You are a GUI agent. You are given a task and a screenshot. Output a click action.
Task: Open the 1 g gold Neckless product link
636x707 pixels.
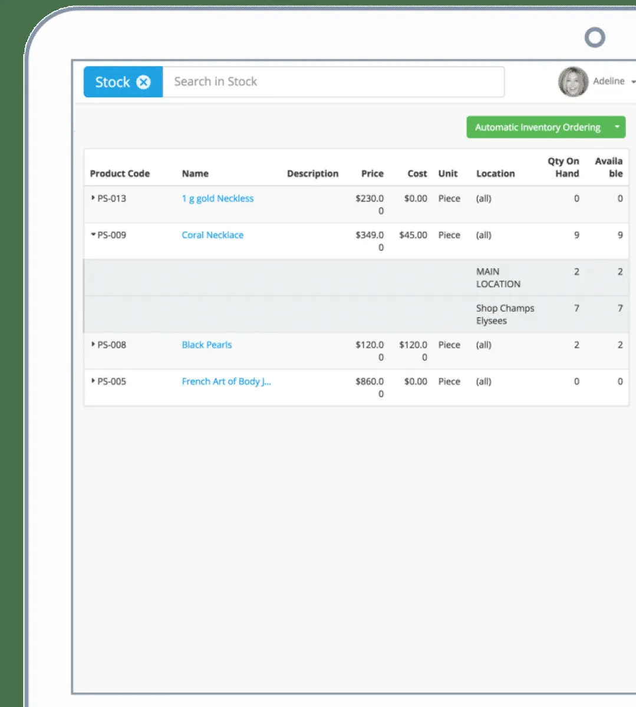pos(218,199)
